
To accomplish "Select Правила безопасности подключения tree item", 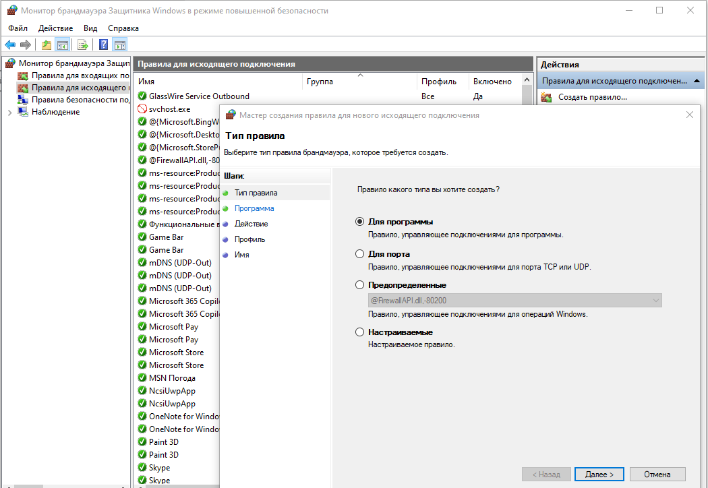I will [80, 100].
